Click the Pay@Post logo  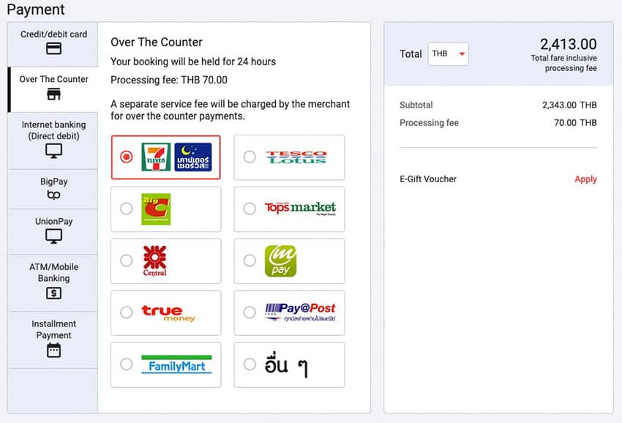300,312
